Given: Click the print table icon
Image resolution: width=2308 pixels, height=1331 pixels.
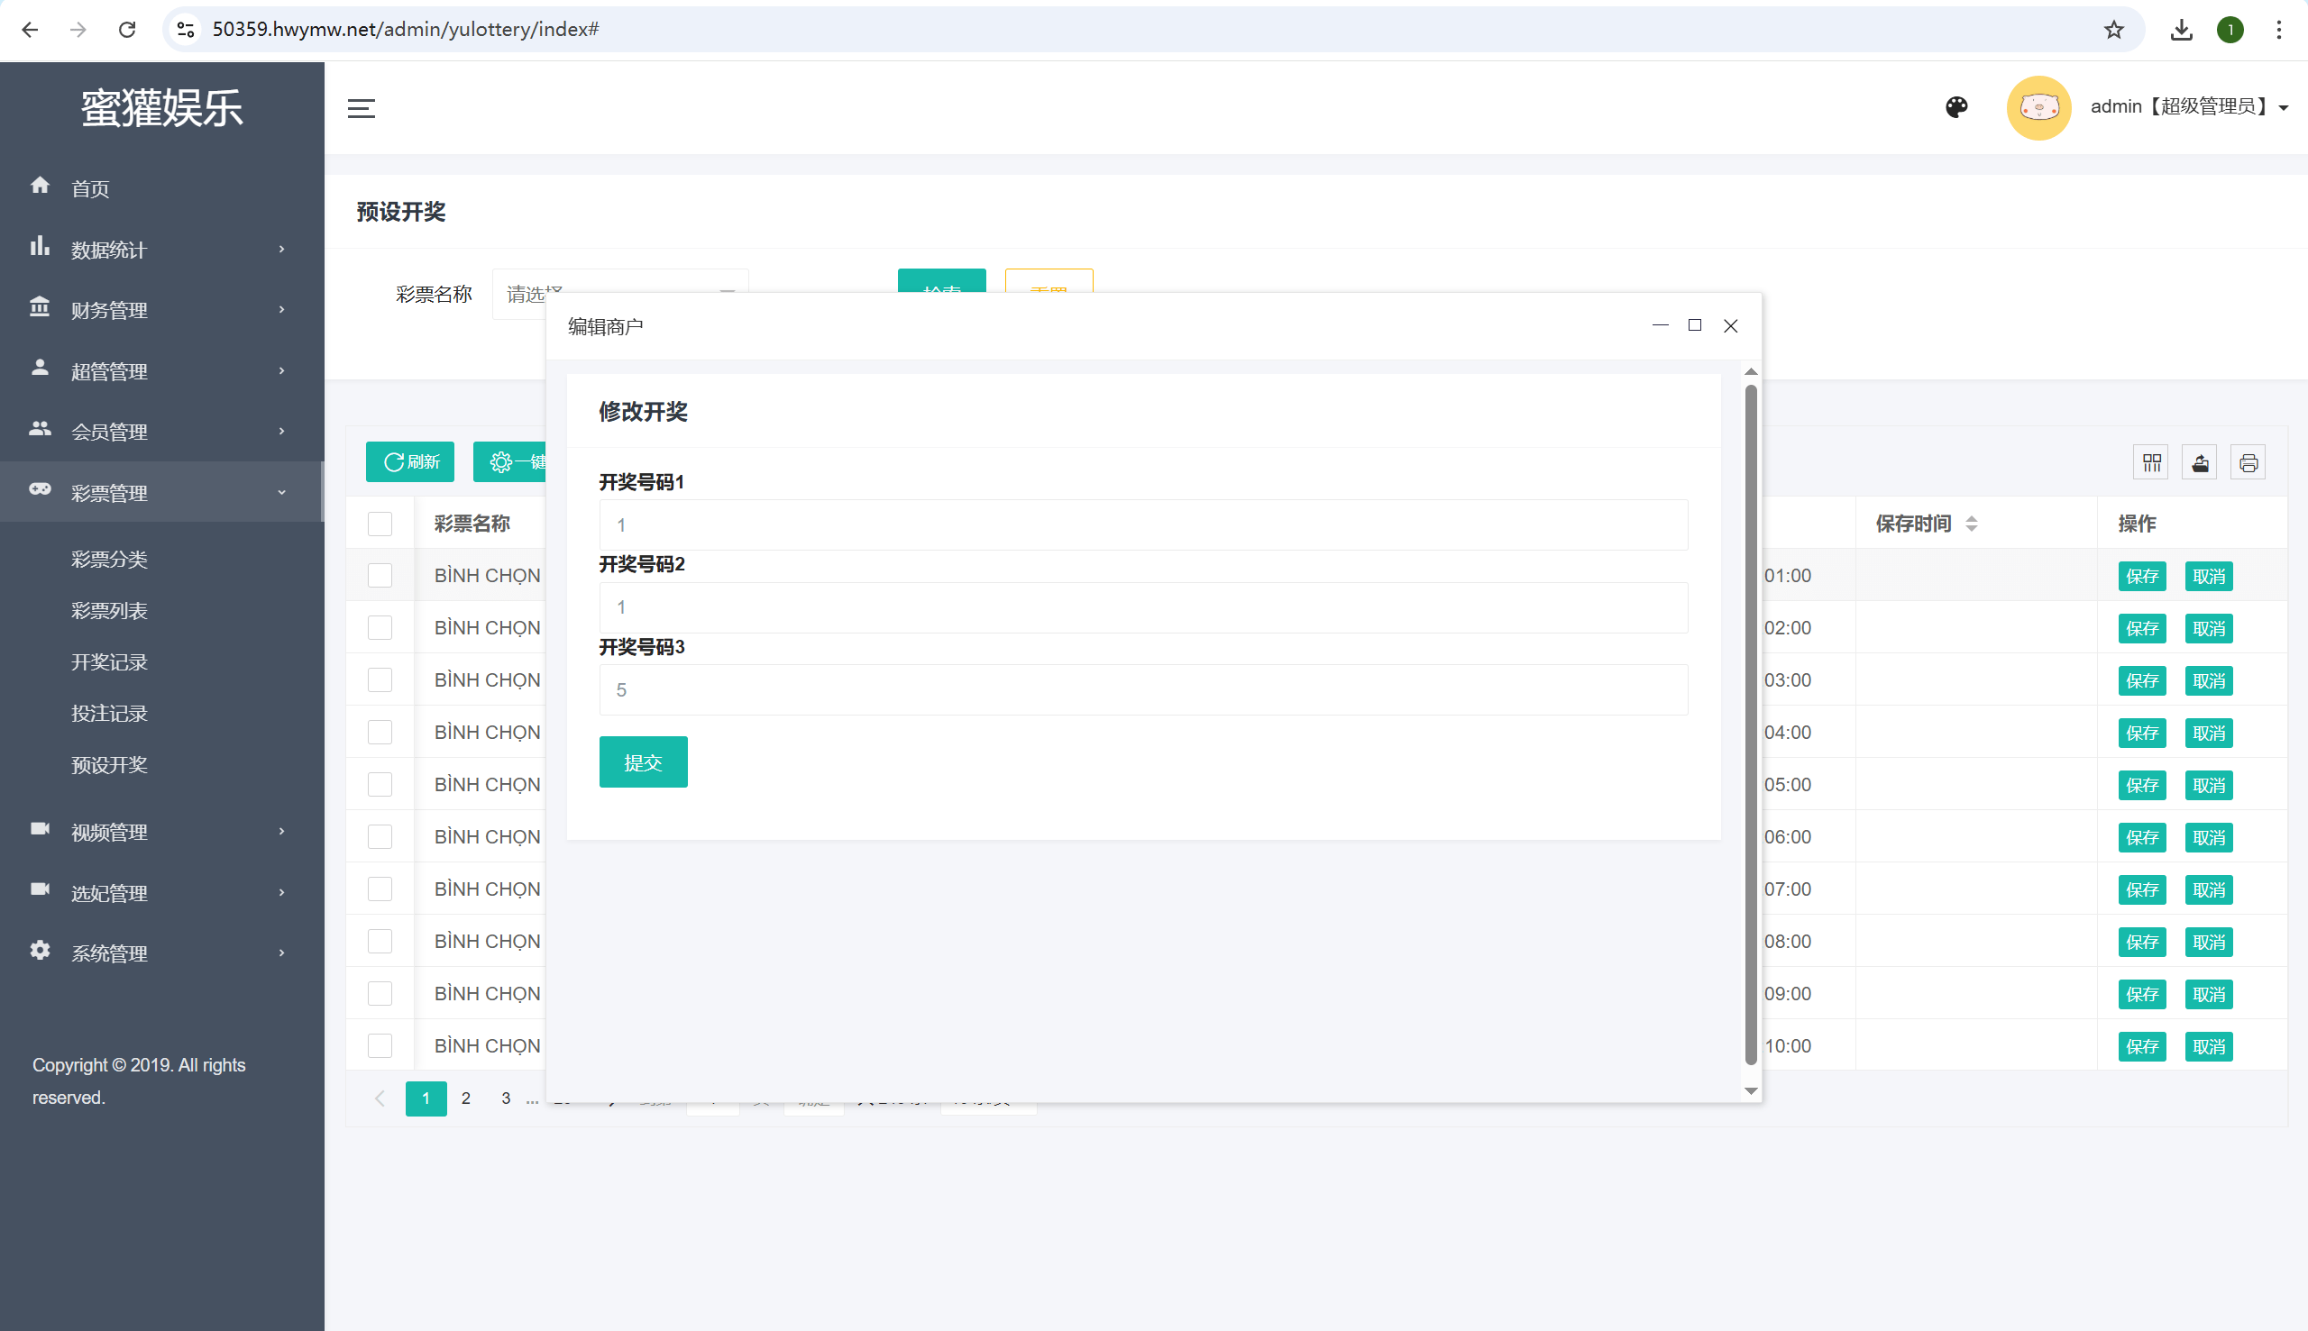Looking at the screenshot, I should click(2248, 462).
